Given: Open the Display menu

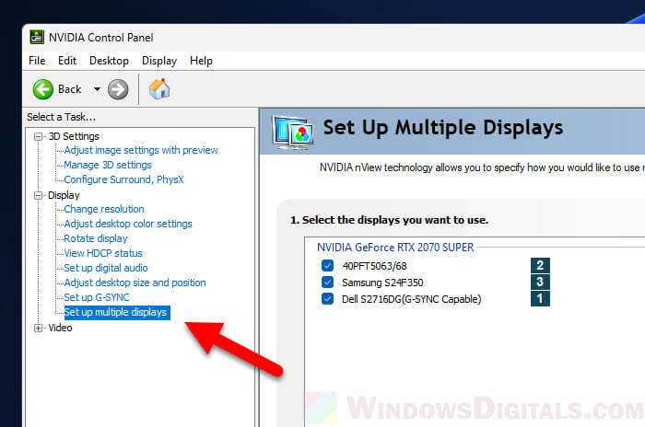Looking at the screenshot, I should click(x=159, y=61).
